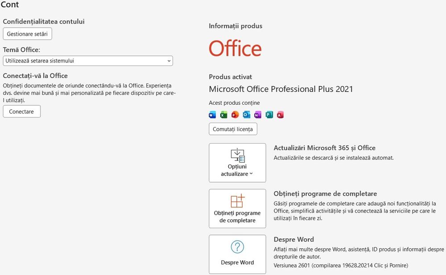Click Comutați licența button
Viewport: 446px width, 275px height.
coord(233,129)
